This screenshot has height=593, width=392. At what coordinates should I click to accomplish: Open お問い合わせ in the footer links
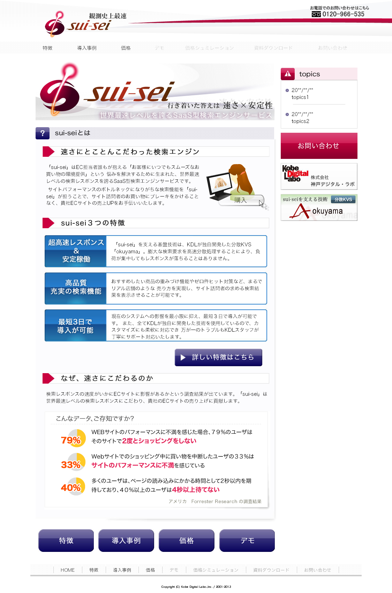pos(317,570)
